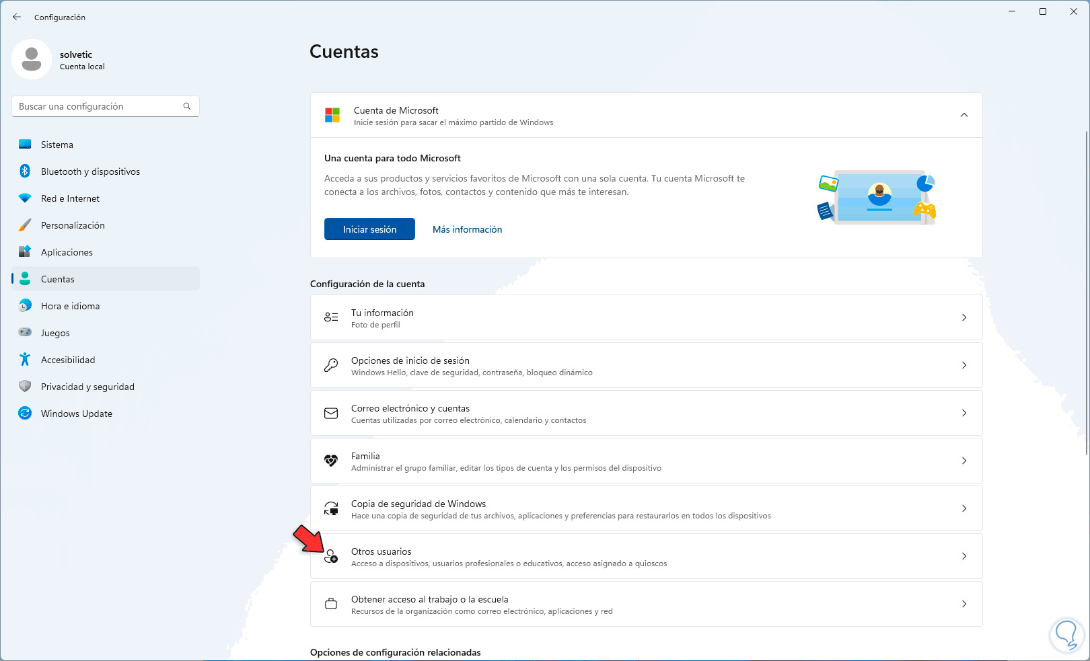Click the vertical scrollbar on the right

pos(1086,293)
